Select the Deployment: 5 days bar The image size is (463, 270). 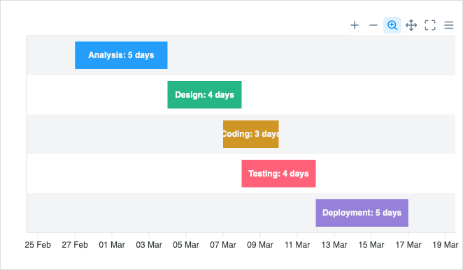click(362, 213)
